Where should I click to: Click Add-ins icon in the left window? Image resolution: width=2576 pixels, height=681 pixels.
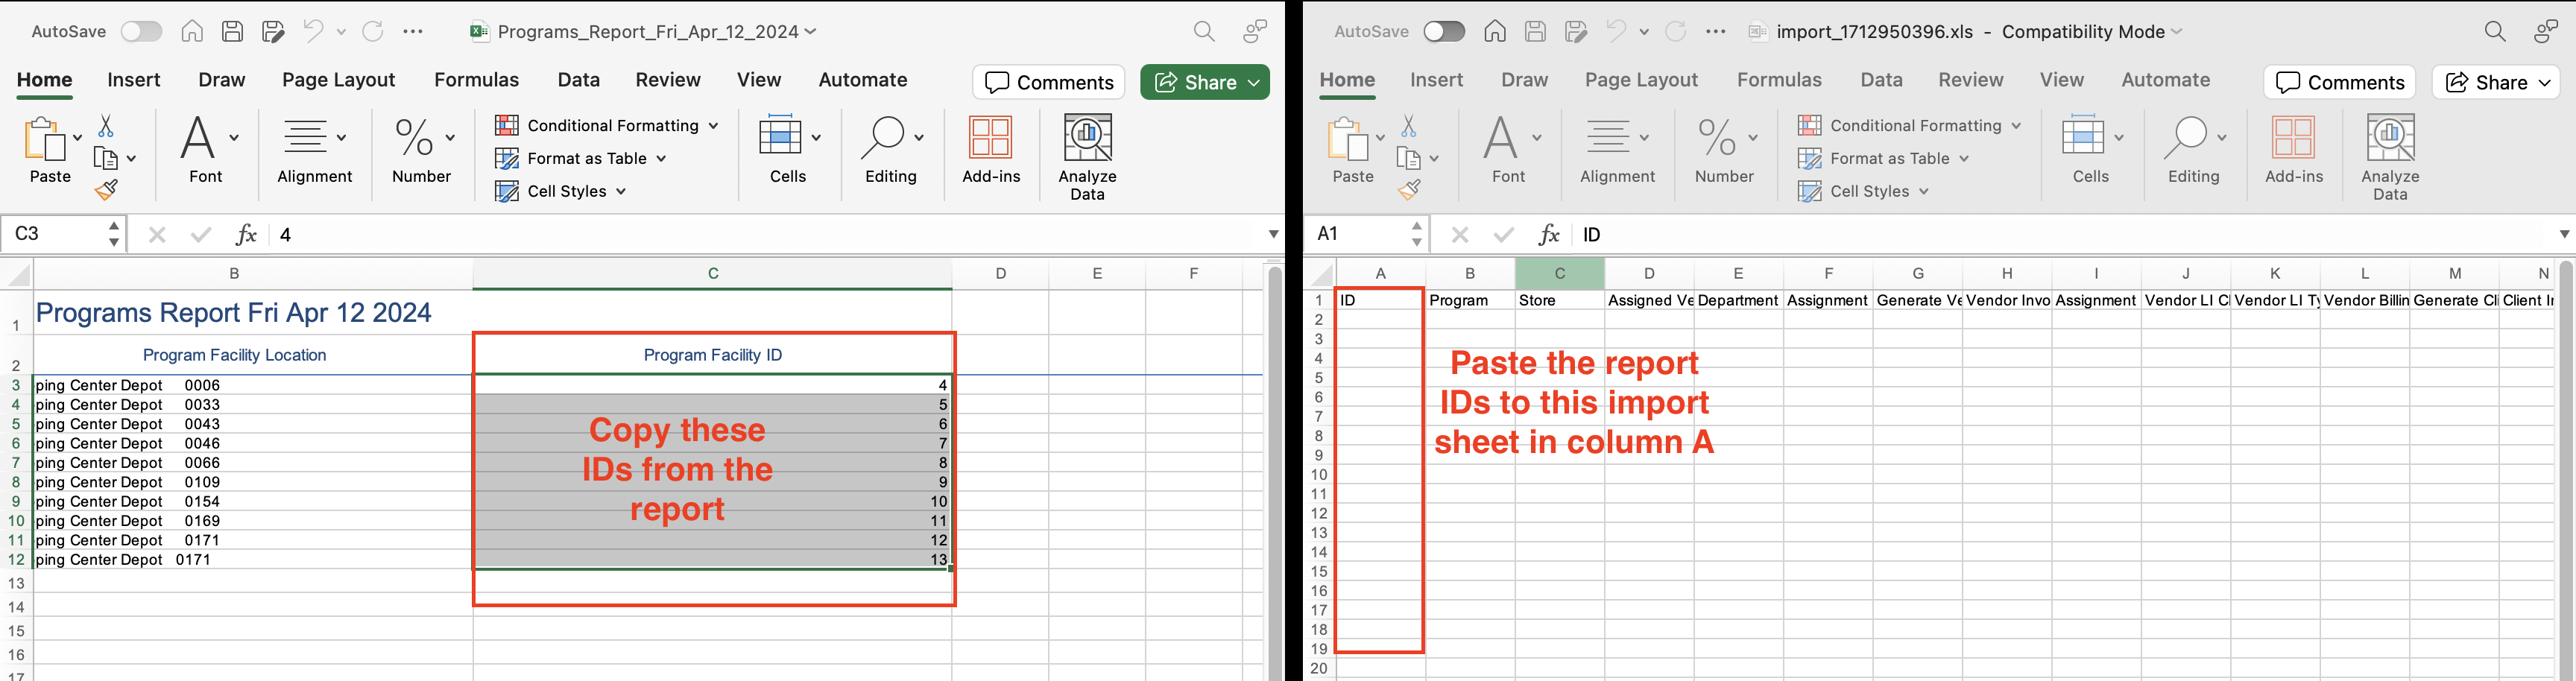(990, 150)
